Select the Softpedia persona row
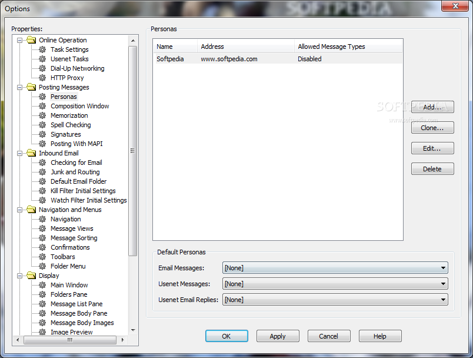 pyautogui.click(x=278, y=59)
